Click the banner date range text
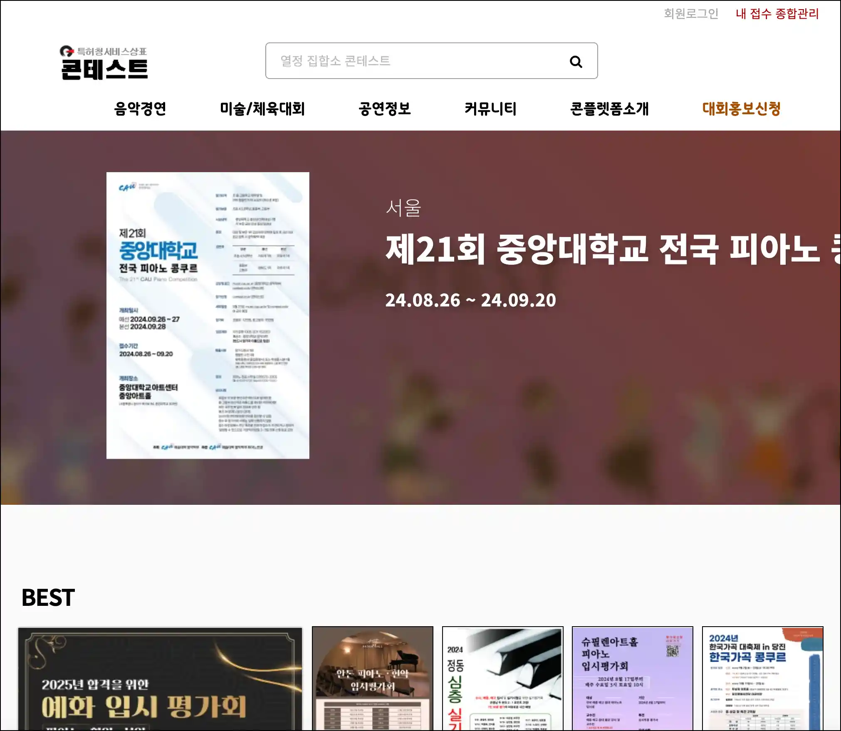 (x=470, y=300)
